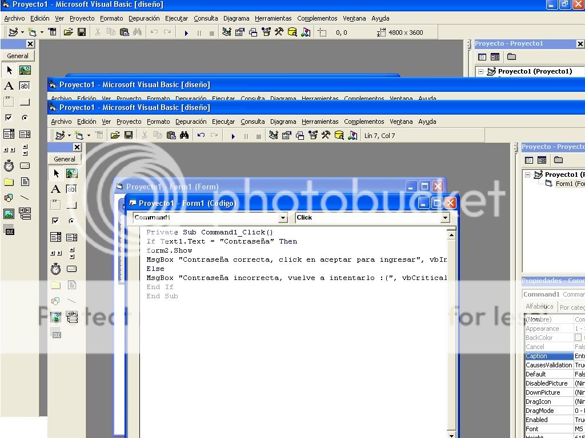Open the Command1 object selector in Properties panel
This screenshot has height=438, width=585.
click(x=554, y=294)
